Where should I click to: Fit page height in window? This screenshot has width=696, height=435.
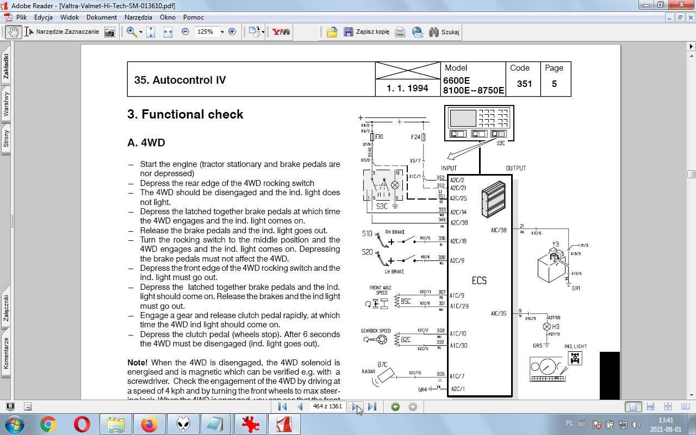151,32
